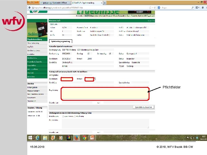Screen dimensions: 207x155
Task: Click the Stellungnahme Begründung text area
Action: (105, 124)
